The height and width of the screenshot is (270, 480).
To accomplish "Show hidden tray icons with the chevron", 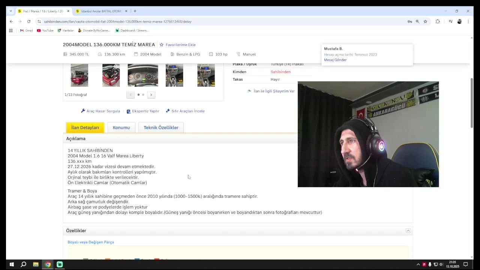I will [x=418, y=264].
